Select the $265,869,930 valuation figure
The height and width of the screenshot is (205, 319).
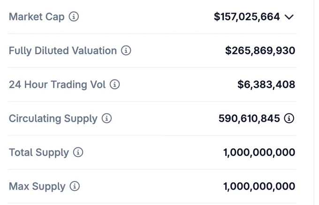pyautogui.click(x=260, y=51)
